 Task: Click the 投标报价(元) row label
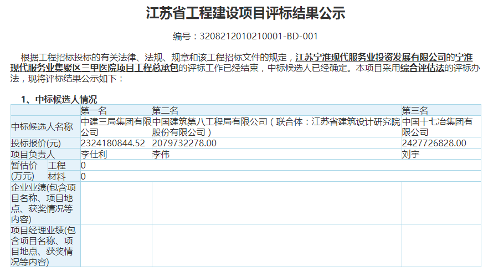pyautogui.click(x=45, y=143)
